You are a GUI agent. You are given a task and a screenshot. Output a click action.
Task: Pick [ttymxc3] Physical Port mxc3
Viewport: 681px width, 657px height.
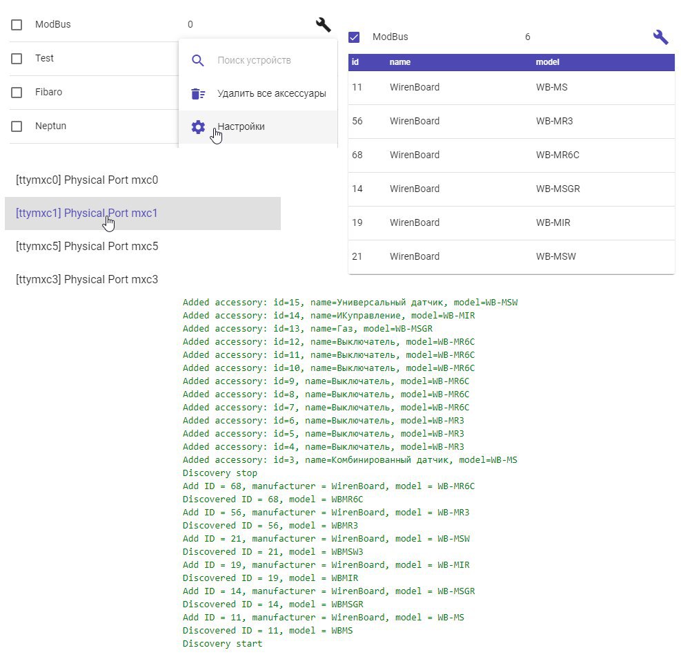(x=142, y=279)
